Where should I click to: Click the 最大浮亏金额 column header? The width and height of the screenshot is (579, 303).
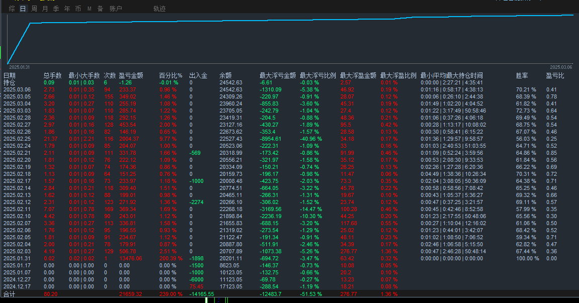(277, 75)
